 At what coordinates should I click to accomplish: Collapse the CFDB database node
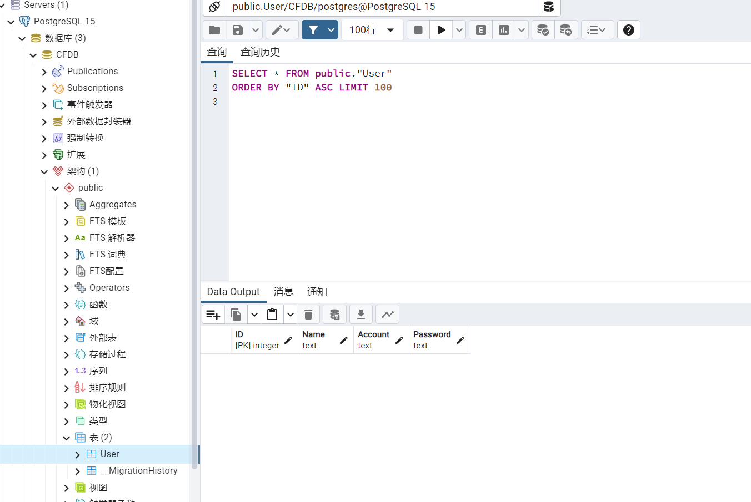coord(33,55)
